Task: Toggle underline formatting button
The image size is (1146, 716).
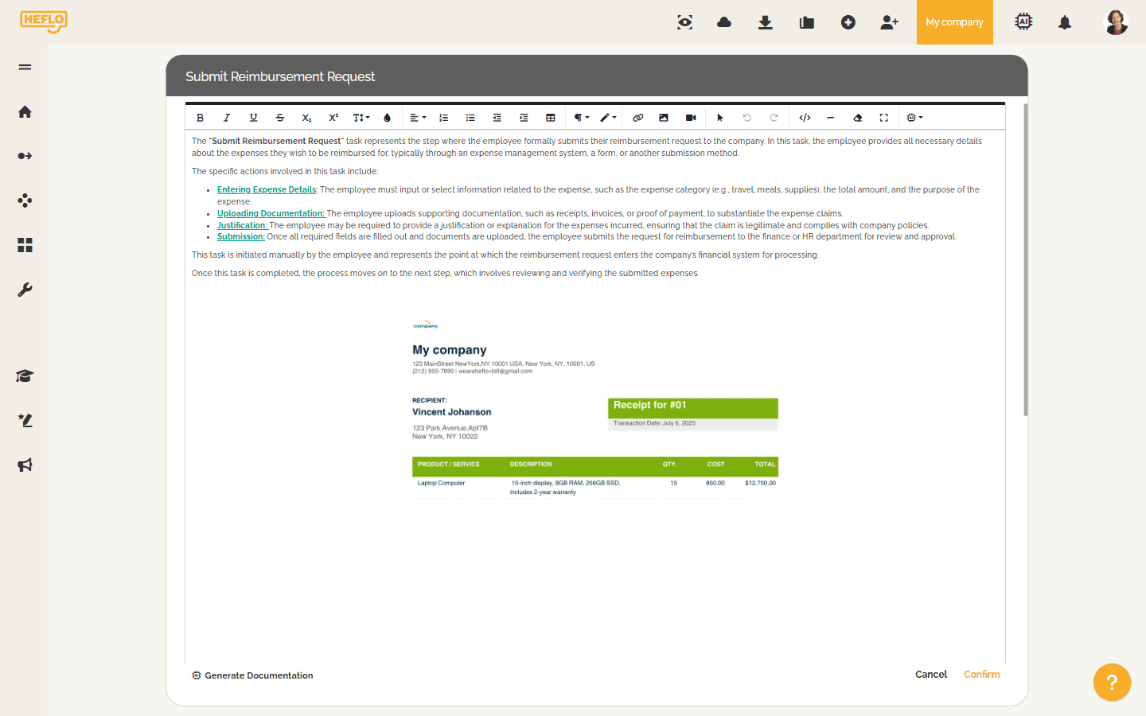Action: click(253, 118)
